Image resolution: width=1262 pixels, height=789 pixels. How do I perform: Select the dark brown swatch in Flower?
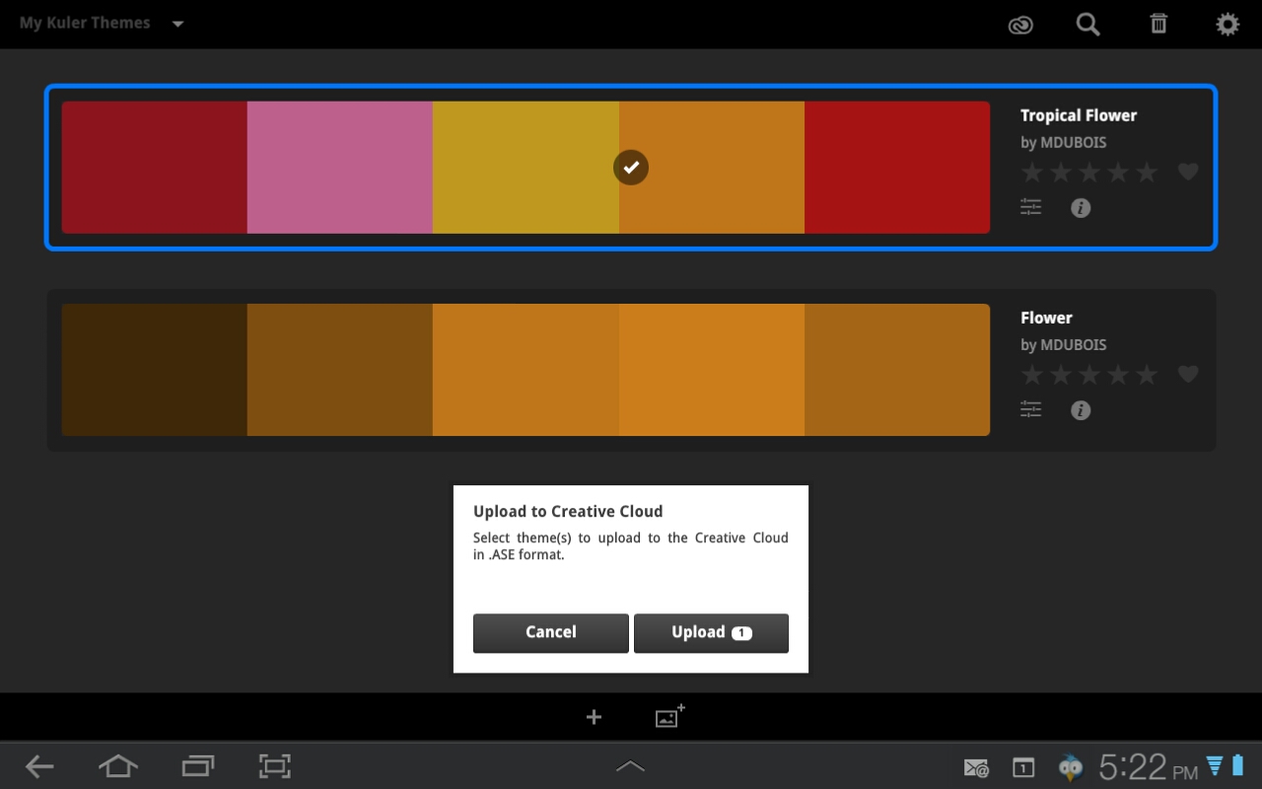coord(155,370)
